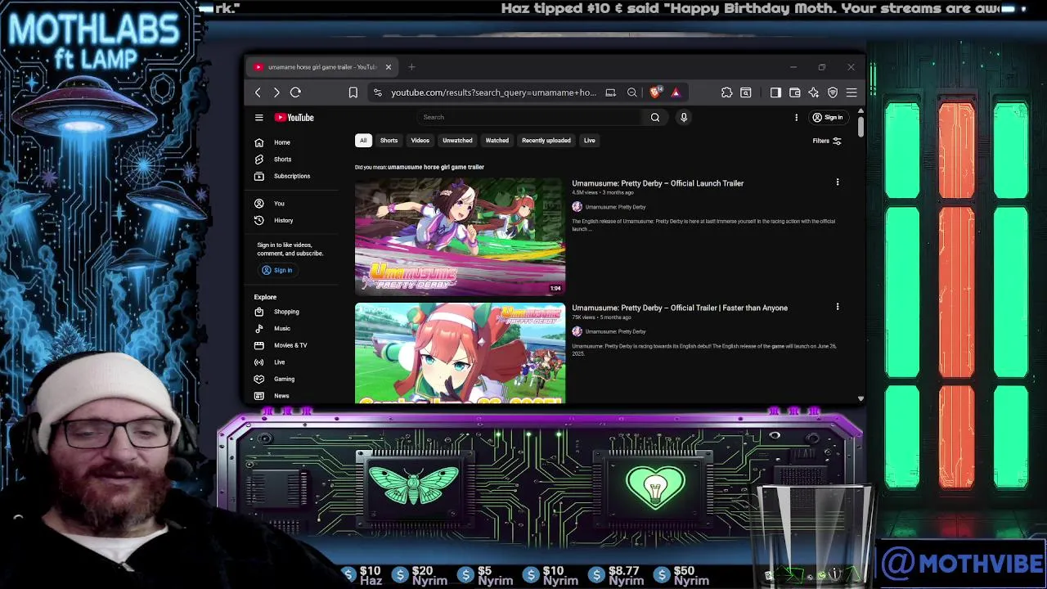The width and height of the screenshot is (1047, 589).
Task: Click sidebar Sign in button
Action: click(277, 270)
